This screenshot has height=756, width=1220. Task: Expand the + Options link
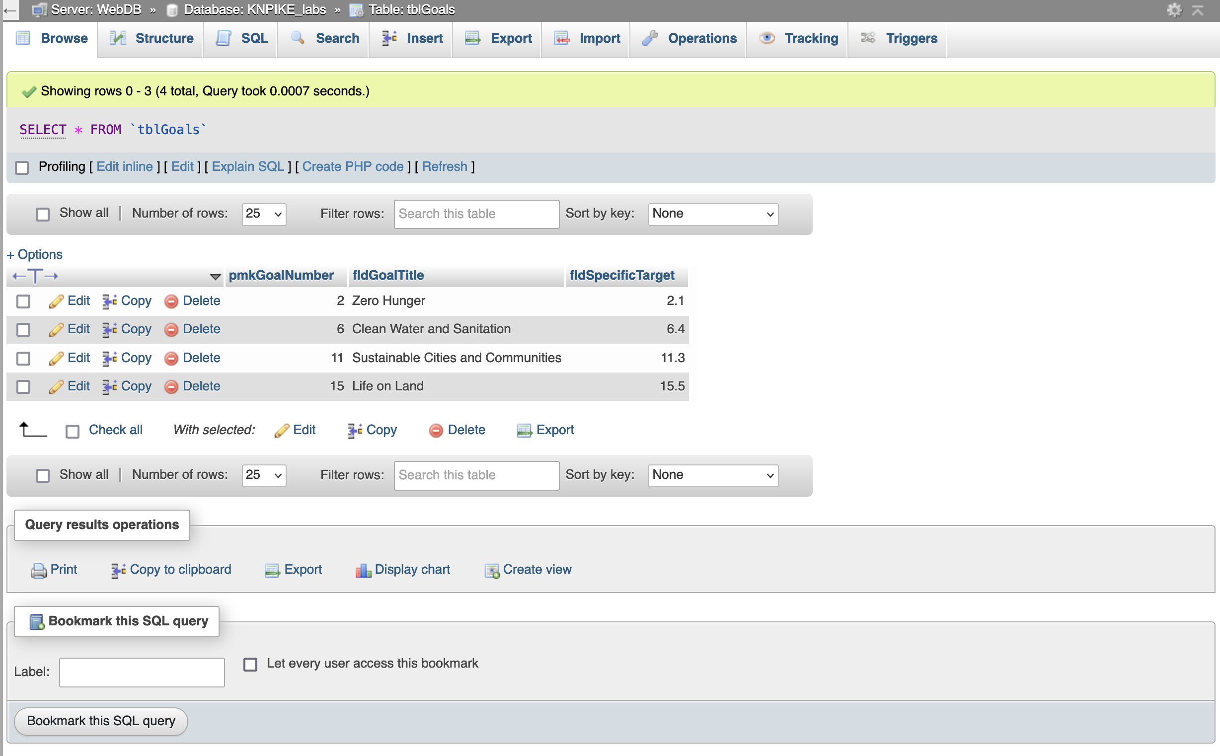[x=34, y=254]
